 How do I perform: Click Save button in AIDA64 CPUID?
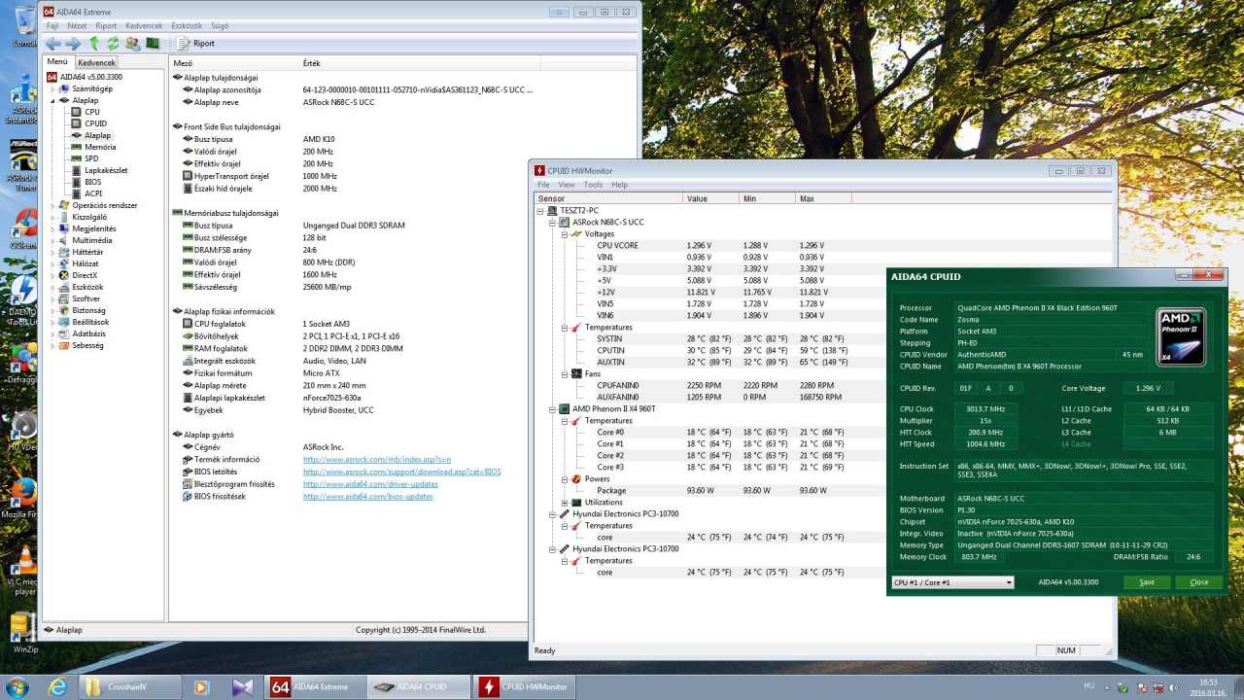[1147, 582]
